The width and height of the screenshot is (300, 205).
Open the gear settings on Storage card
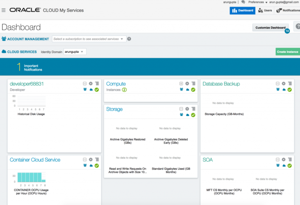click(187, 109)
